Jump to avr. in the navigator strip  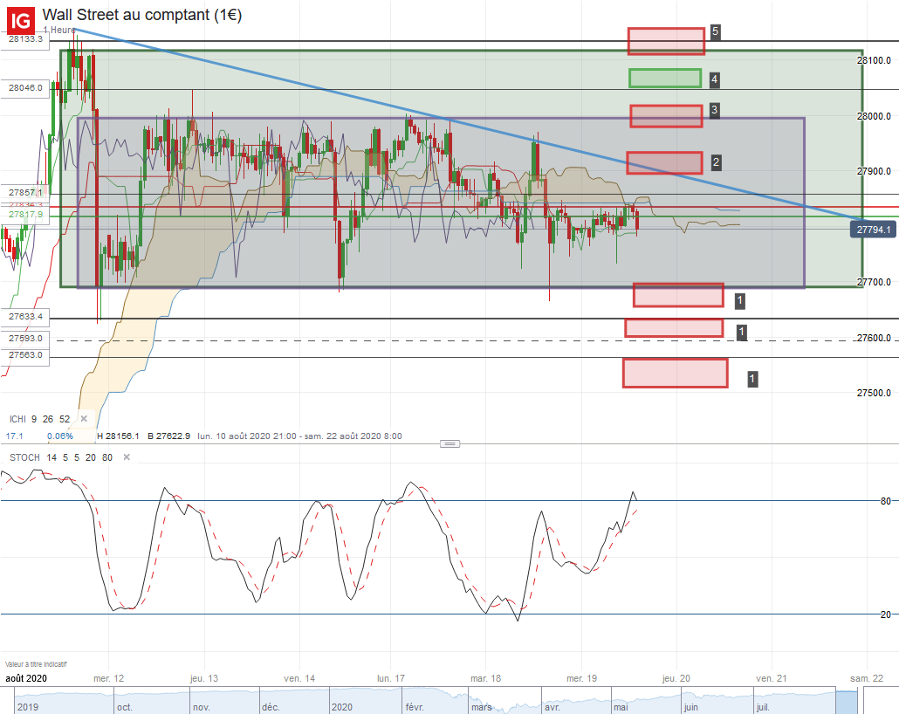coord(552,707)
